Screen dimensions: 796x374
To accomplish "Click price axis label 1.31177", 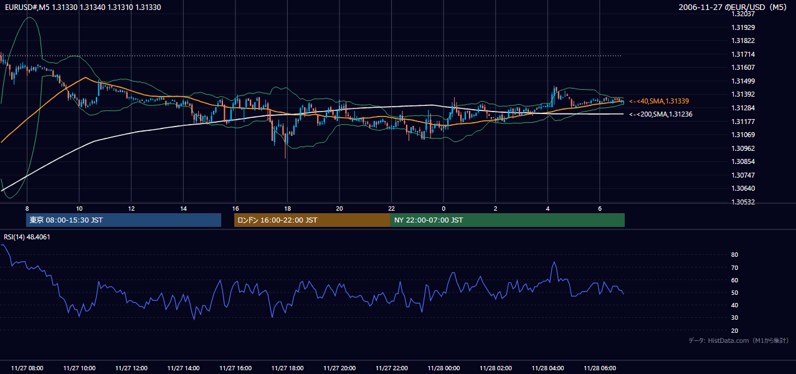I will (743, 122).
